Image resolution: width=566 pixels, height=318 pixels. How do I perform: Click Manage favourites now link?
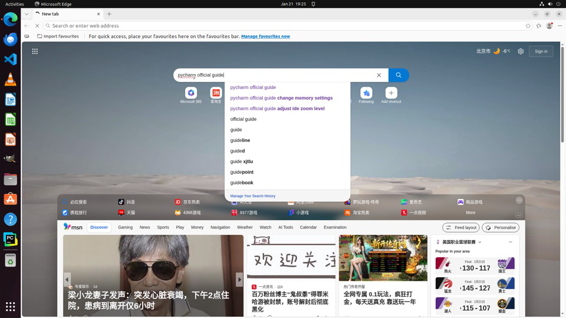point(265,37)
